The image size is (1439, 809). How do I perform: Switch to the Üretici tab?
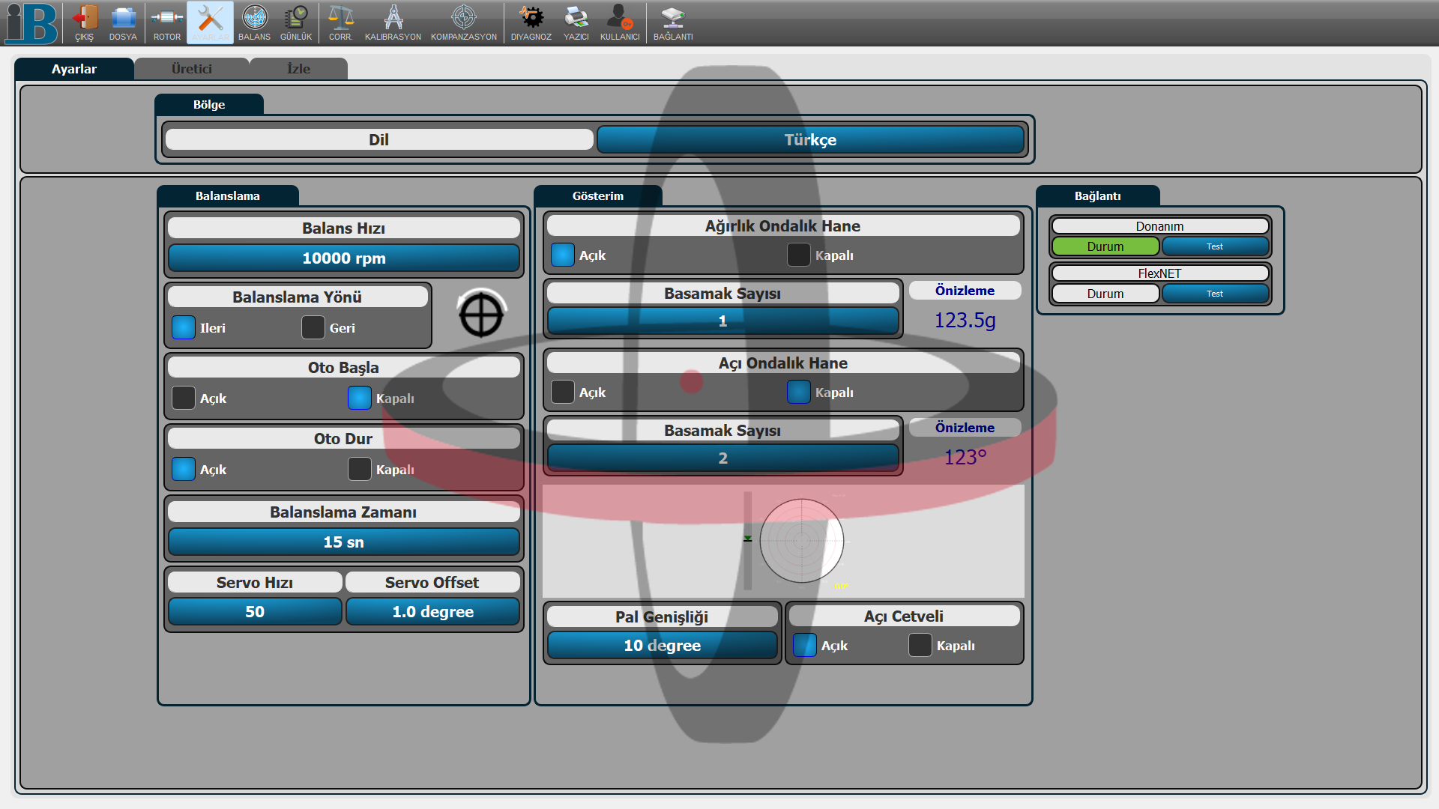click(x=191, y=69)
